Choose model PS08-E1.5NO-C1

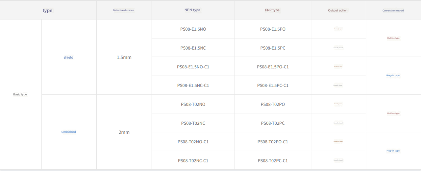pos(193,67)
